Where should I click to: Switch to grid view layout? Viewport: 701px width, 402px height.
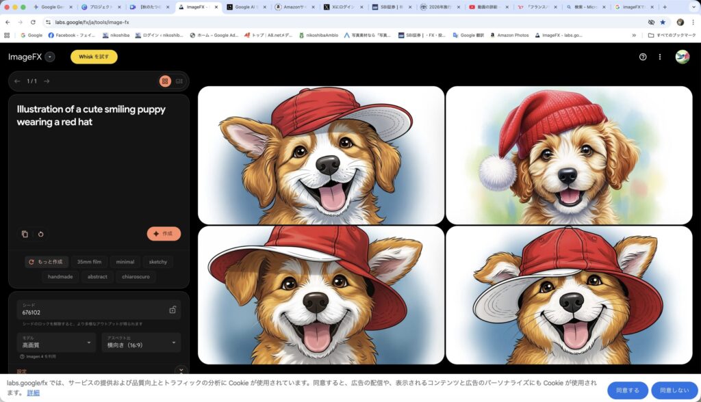point(165,81)
